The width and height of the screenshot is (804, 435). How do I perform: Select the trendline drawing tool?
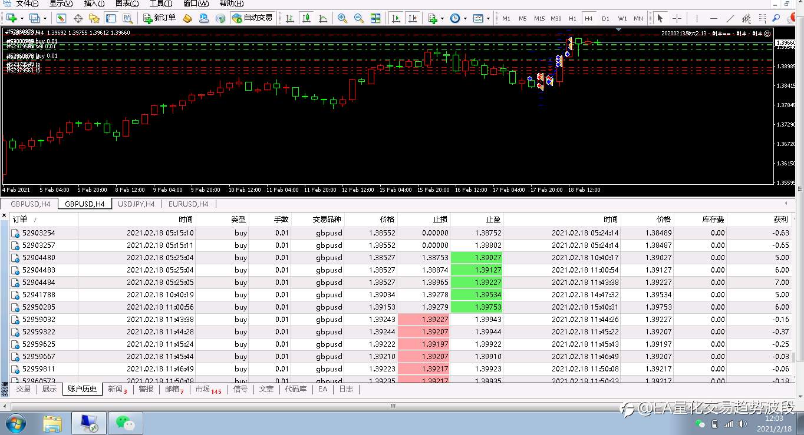pos(730,18)
